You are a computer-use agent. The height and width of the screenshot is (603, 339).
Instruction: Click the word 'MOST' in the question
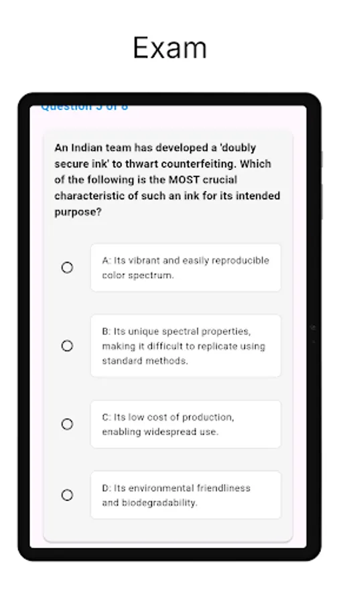[x=184, y=180]
